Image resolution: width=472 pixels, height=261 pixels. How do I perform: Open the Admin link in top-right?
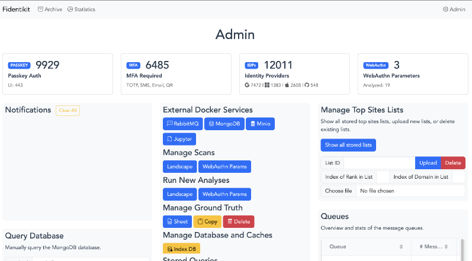point(454,9)
